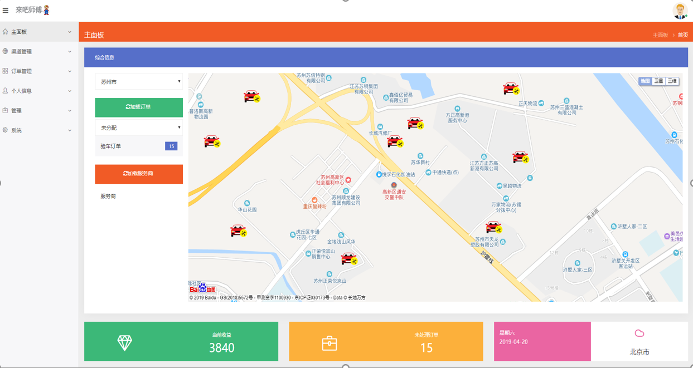The image size is (693, 368).
Task: Select the 地图 map view
Action: point(645,81)
